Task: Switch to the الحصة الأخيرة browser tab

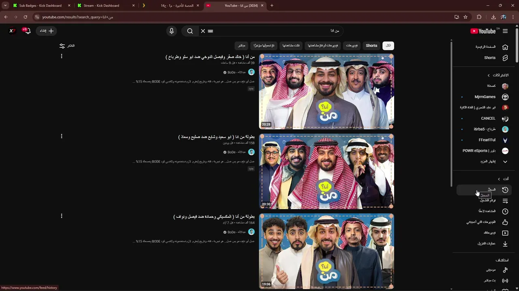Action: click(x=170, y=6)
